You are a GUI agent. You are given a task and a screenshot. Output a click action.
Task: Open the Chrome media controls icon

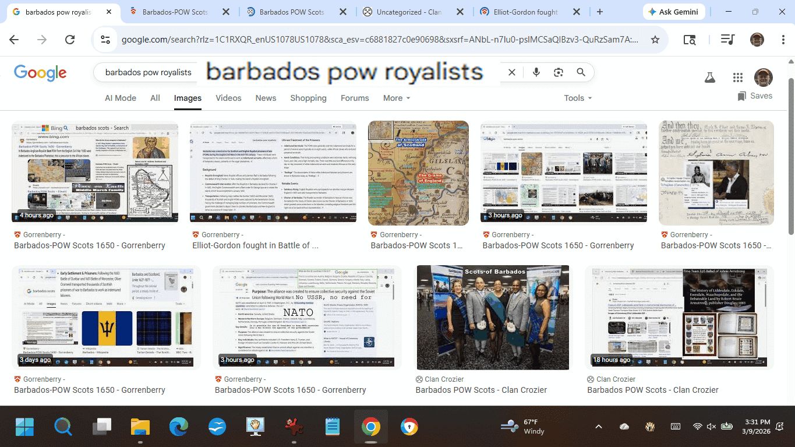tap(727, 40)
